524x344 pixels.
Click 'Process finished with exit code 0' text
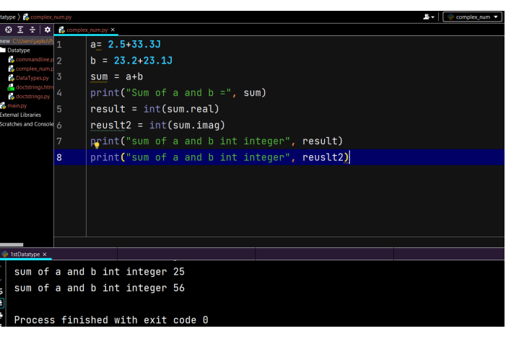click(111, 320)
